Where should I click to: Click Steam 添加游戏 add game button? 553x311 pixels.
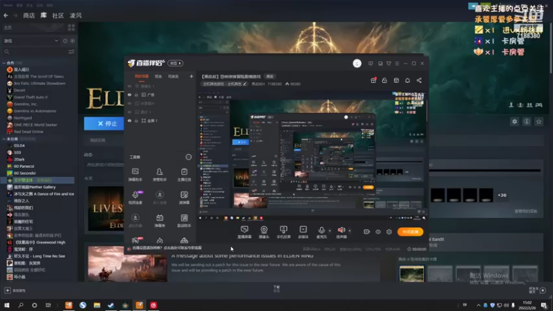(15, 290)
